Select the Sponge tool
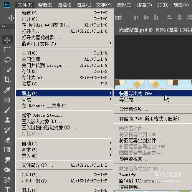Screen dimensions: 192x192 (7, 170)
